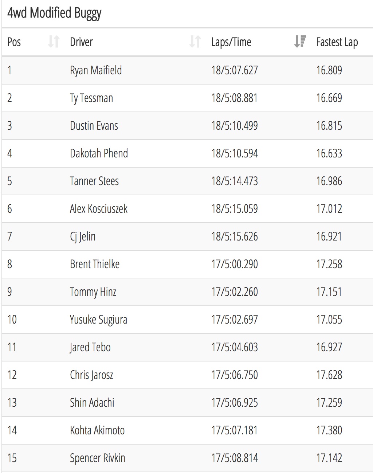Screen dimensions: 373x473
Task: Choose Dakotah Phend row name
Action: click(x=99, y=153)
